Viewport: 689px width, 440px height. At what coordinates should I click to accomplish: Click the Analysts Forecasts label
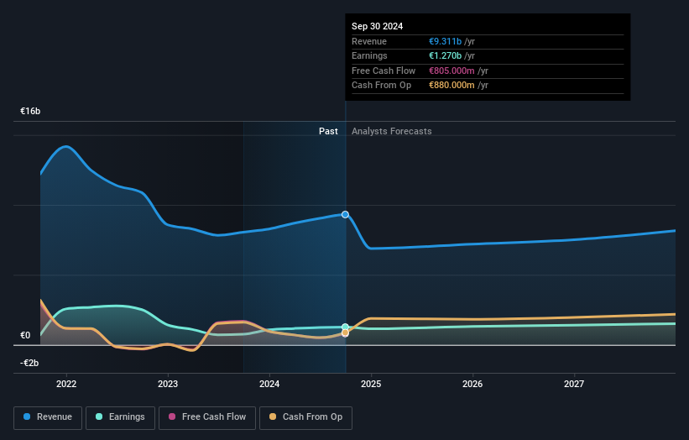[x=392, y=131]
